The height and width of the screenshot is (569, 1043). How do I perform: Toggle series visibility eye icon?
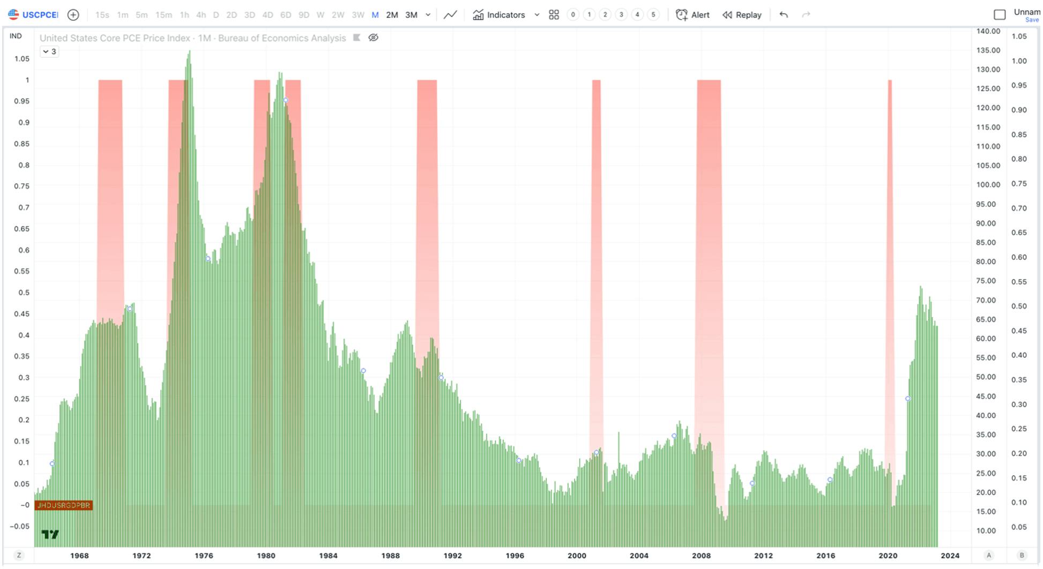[x=374, y=38]
